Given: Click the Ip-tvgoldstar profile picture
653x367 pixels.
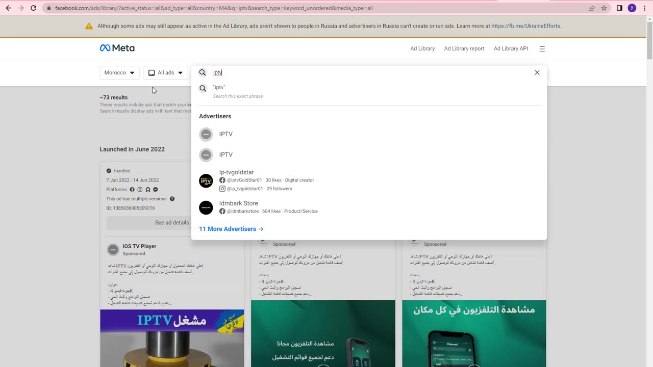Looking at the screenshot, I should (206, 181).
